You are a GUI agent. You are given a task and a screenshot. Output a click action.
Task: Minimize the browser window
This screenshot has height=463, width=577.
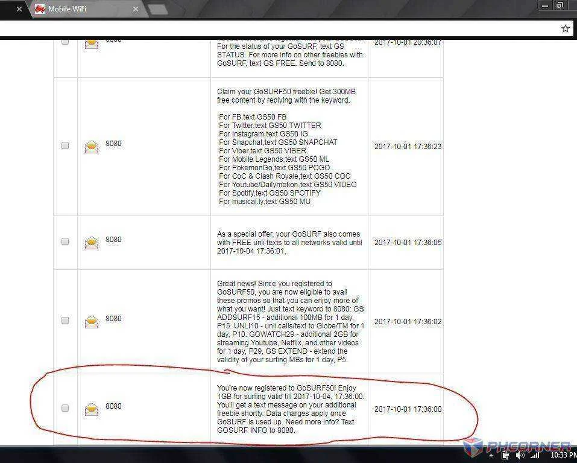[x=545, y=5]
